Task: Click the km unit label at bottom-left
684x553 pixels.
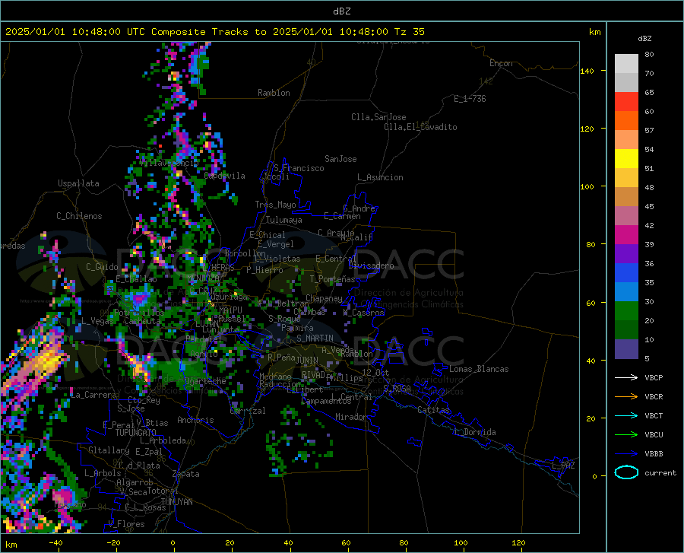Action: click(11, 545)
